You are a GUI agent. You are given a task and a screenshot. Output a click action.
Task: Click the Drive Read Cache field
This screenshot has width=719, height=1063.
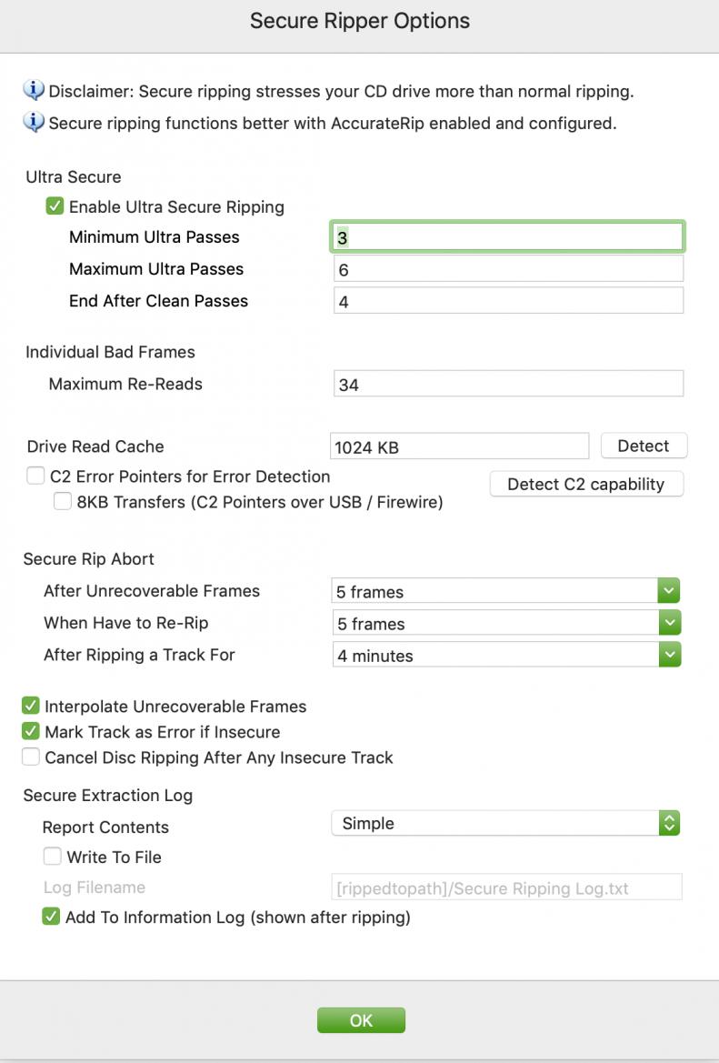459,446
